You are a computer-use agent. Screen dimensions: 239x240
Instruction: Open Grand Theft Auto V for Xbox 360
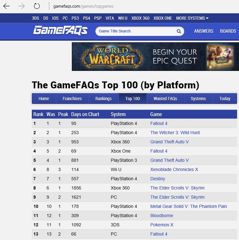pos(169,142)
